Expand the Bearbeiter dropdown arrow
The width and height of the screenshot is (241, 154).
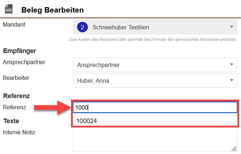tap(231, 81)
